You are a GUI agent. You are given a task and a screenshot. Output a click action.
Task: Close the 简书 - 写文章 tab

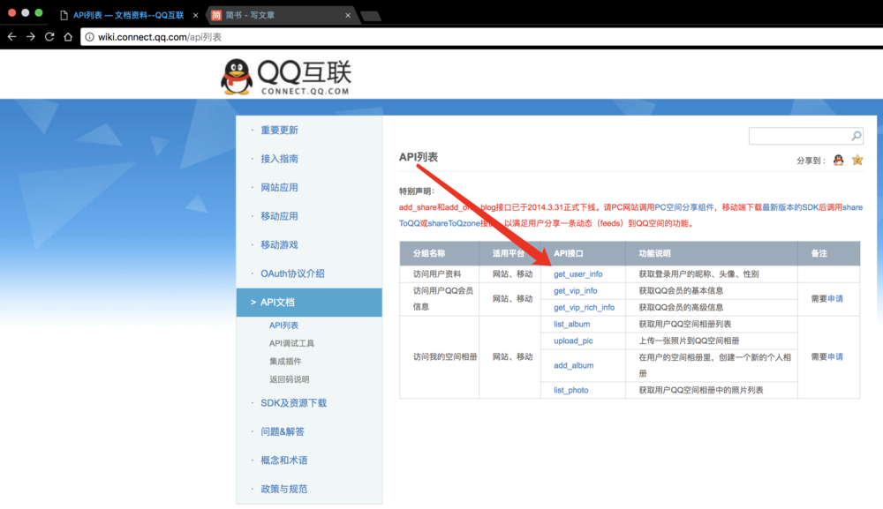348,15
